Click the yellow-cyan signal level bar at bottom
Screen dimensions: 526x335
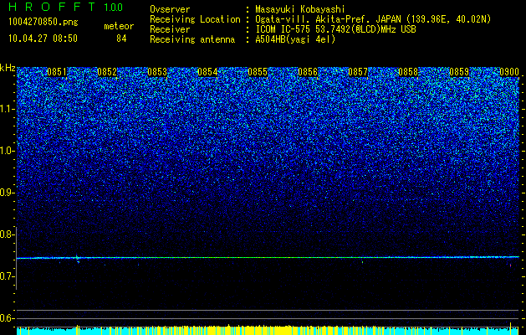pyautogui.click(x=268, y=330)
